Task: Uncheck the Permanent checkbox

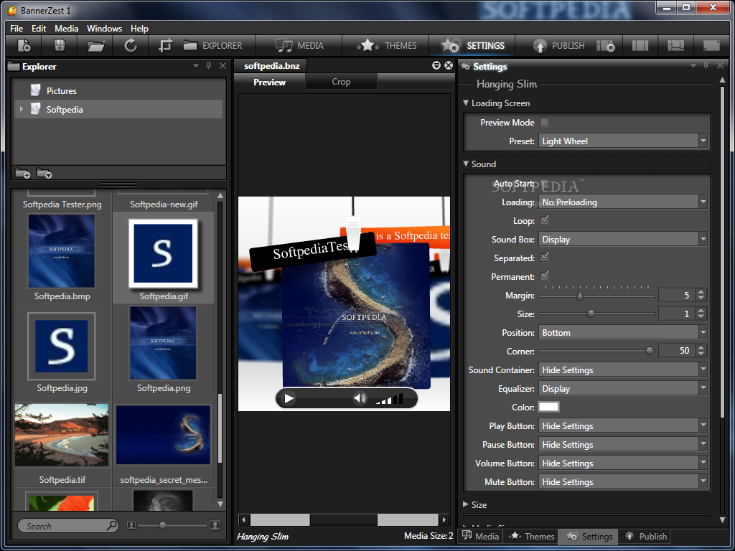Action: [544, 276]
